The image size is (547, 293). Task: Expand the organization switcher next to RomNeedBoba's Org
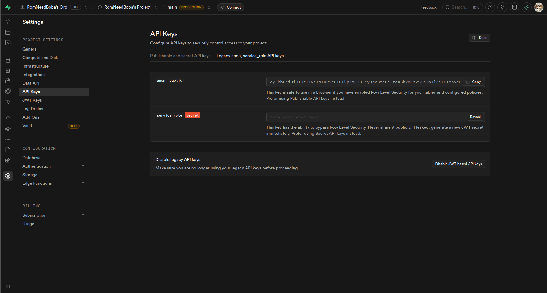pos(86,7)
